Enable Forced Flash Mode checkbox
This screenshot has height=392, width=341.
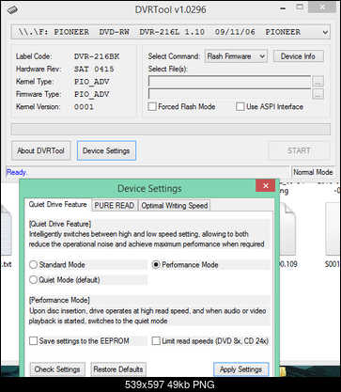(x=152, y=107)
